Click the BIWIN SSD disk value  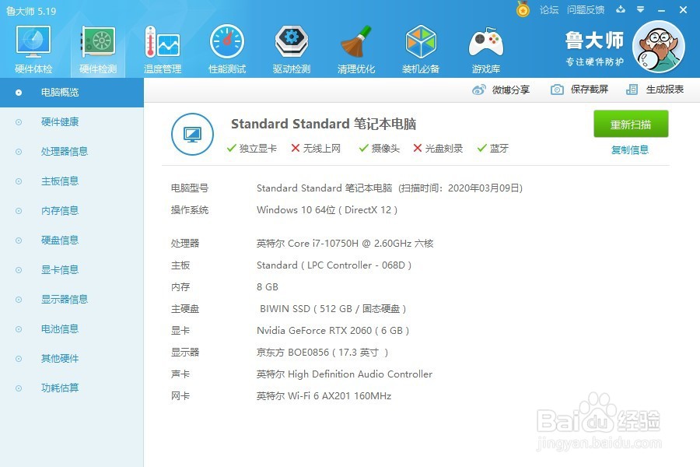[x=333, y=309]
